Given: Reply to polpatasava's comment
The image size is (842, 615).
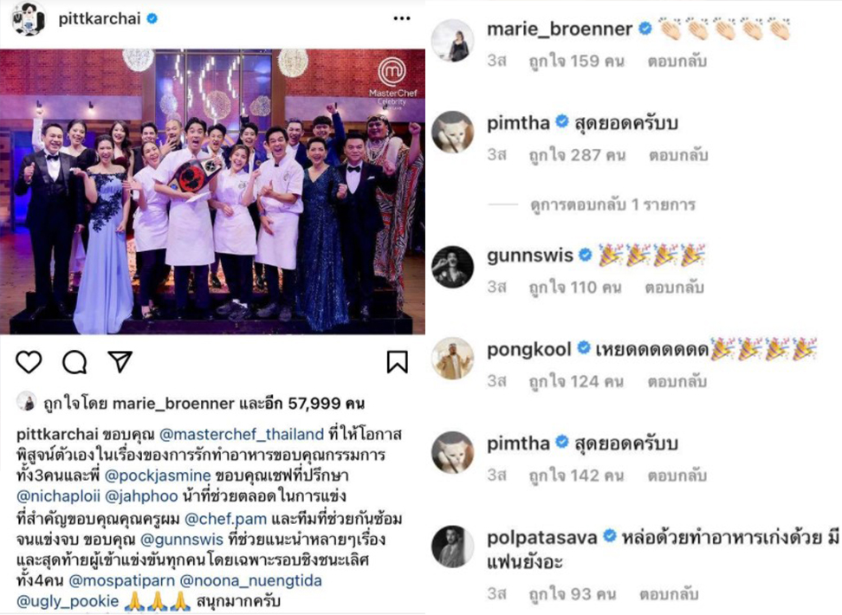Looking at the screenshot, I should 669,594.
